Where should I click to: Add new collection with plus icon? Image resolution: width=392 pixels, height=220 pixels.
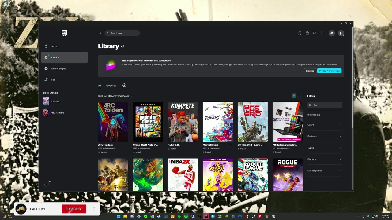[x=124, y=86]
